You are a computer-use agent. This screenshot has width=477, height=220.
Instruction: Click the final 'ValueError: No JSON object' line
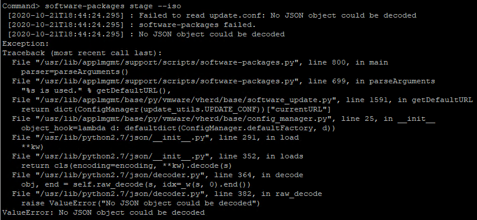[104, 212]
